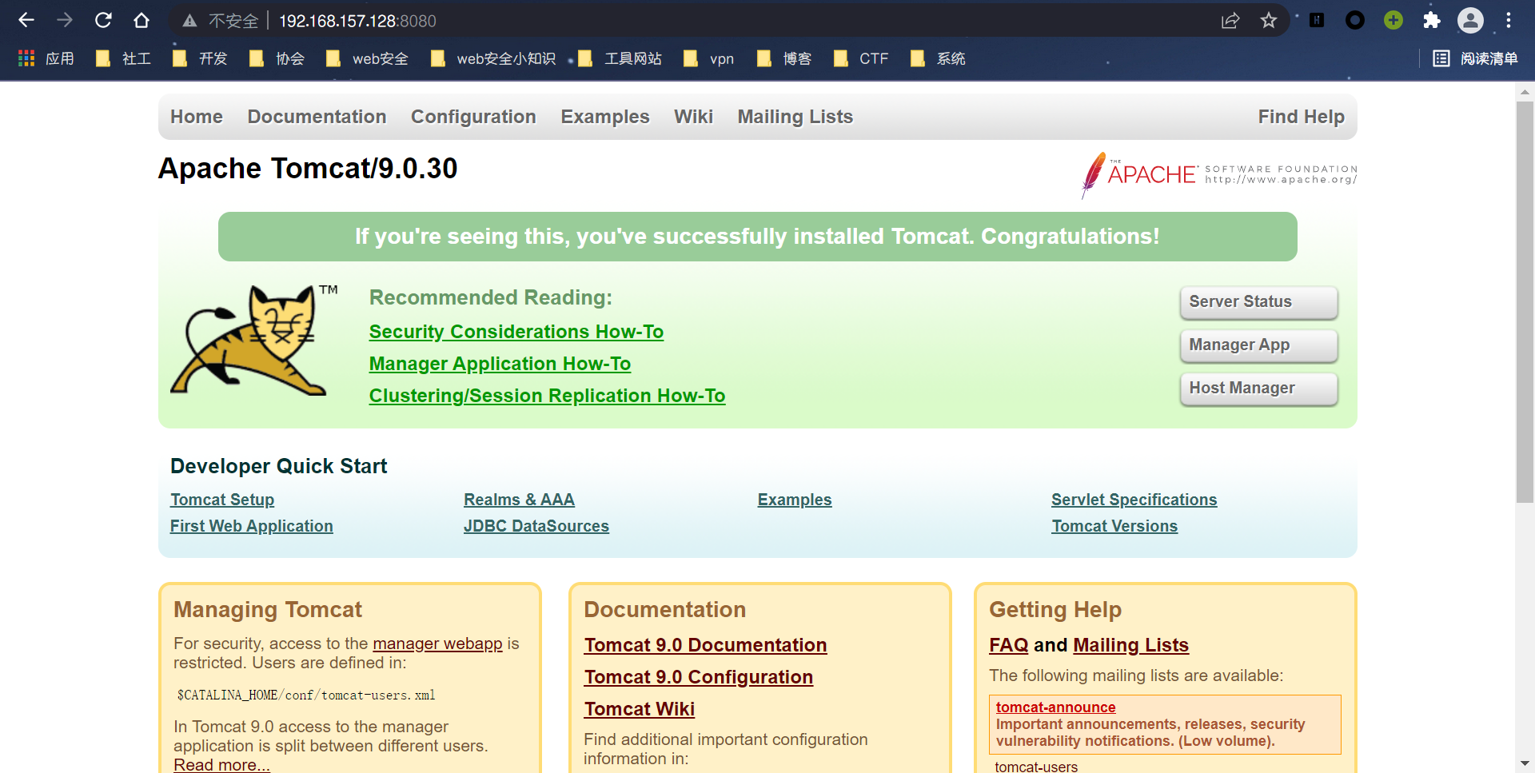The width and height of the screenshot is (1535, 773).
Task: Open the JDBC DataSources link
Action: [x=536, y=526]
